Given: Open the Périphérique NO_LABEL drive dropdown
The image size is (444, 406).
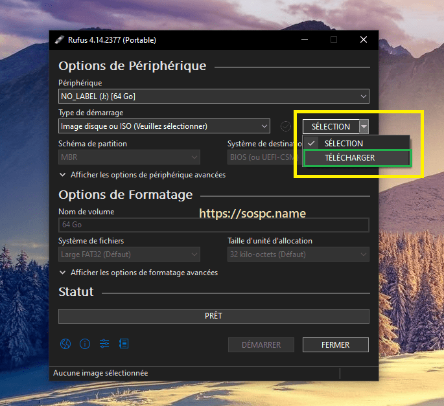Looking at the screenshot, I should pyautogui.click(x=214, y=96).
